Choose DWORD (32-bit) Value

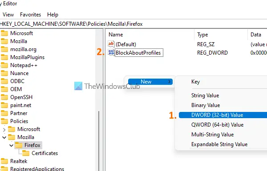click(x=223, y=115)
